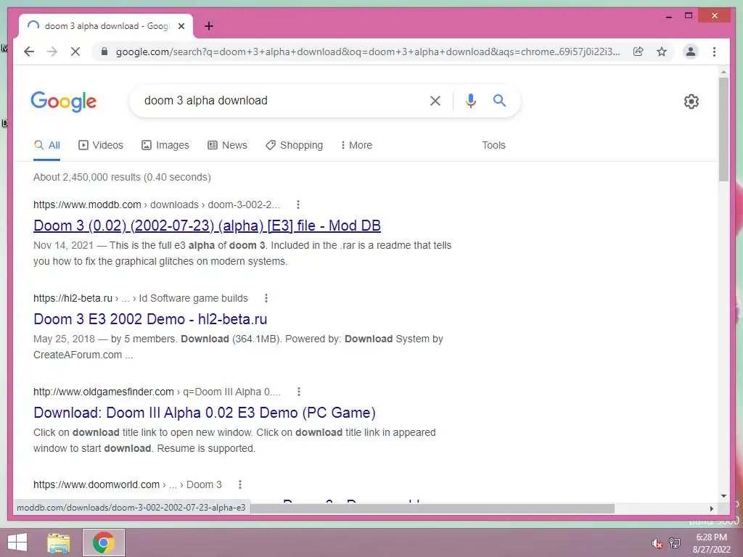Click Chrome icon in taskbar
743x557 pixels.
tap(104, 542)
